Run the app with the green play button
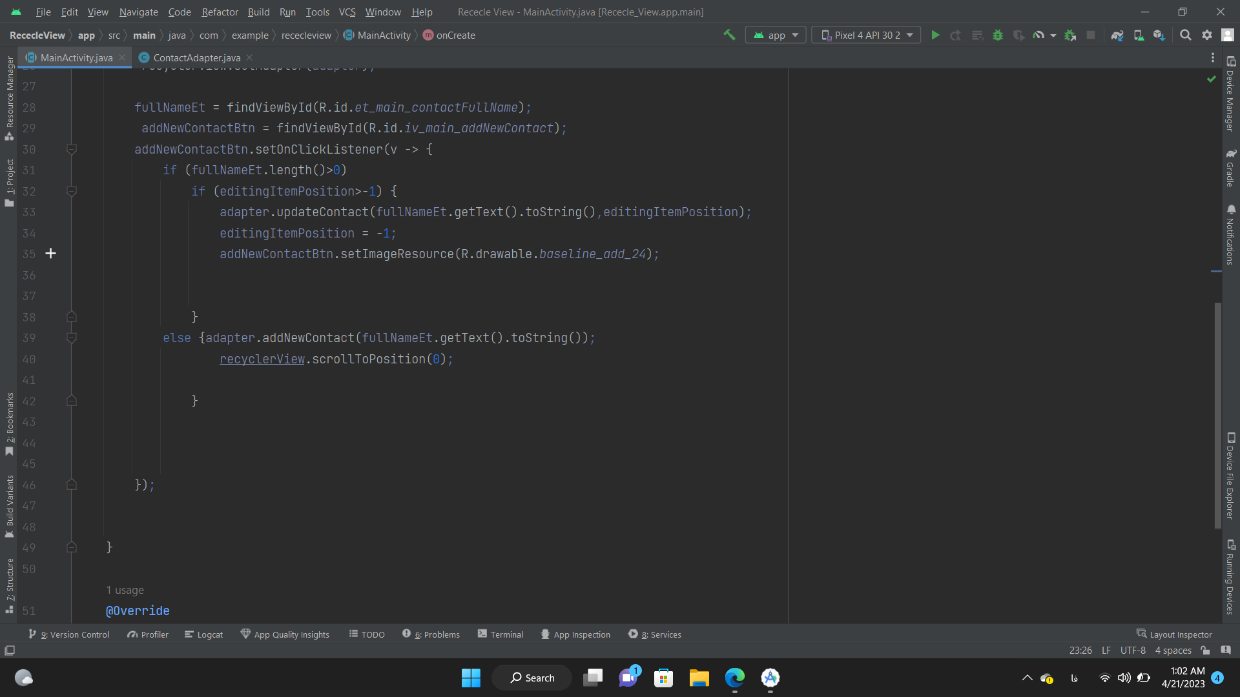The width and height of the screenshot is (1240, 697). tap(935, 35)
